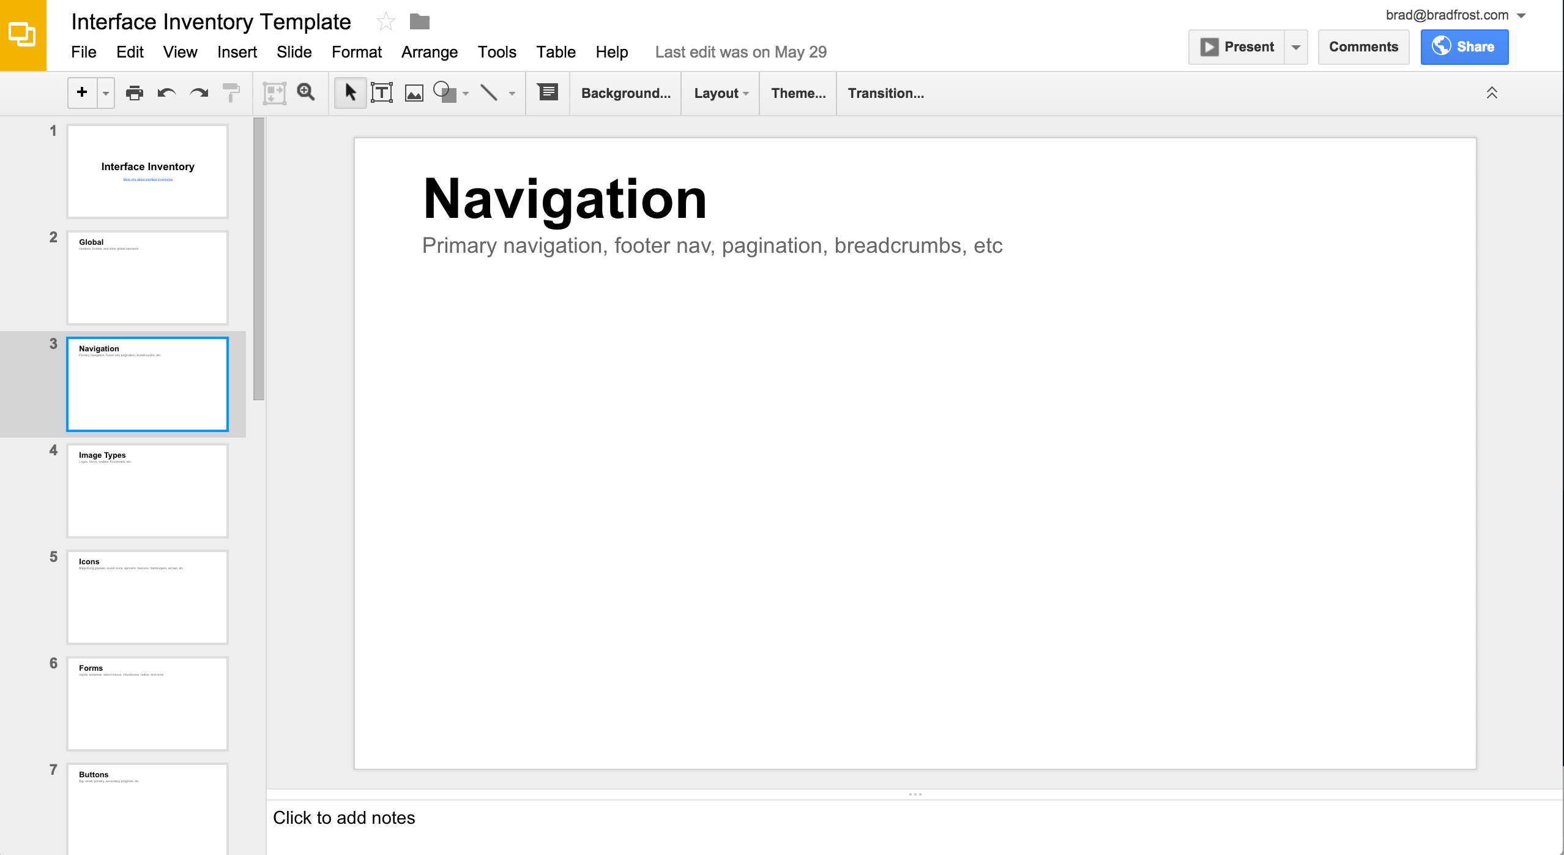Star the Interface Inventory Template document

point(385,22)
